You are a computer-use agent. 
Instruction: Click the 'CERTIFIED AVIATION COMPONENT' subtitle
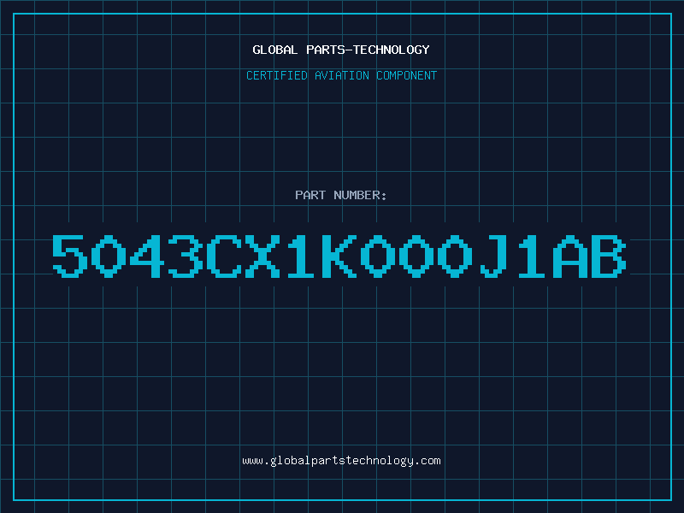pyautogui.click(x=341, y=75)
